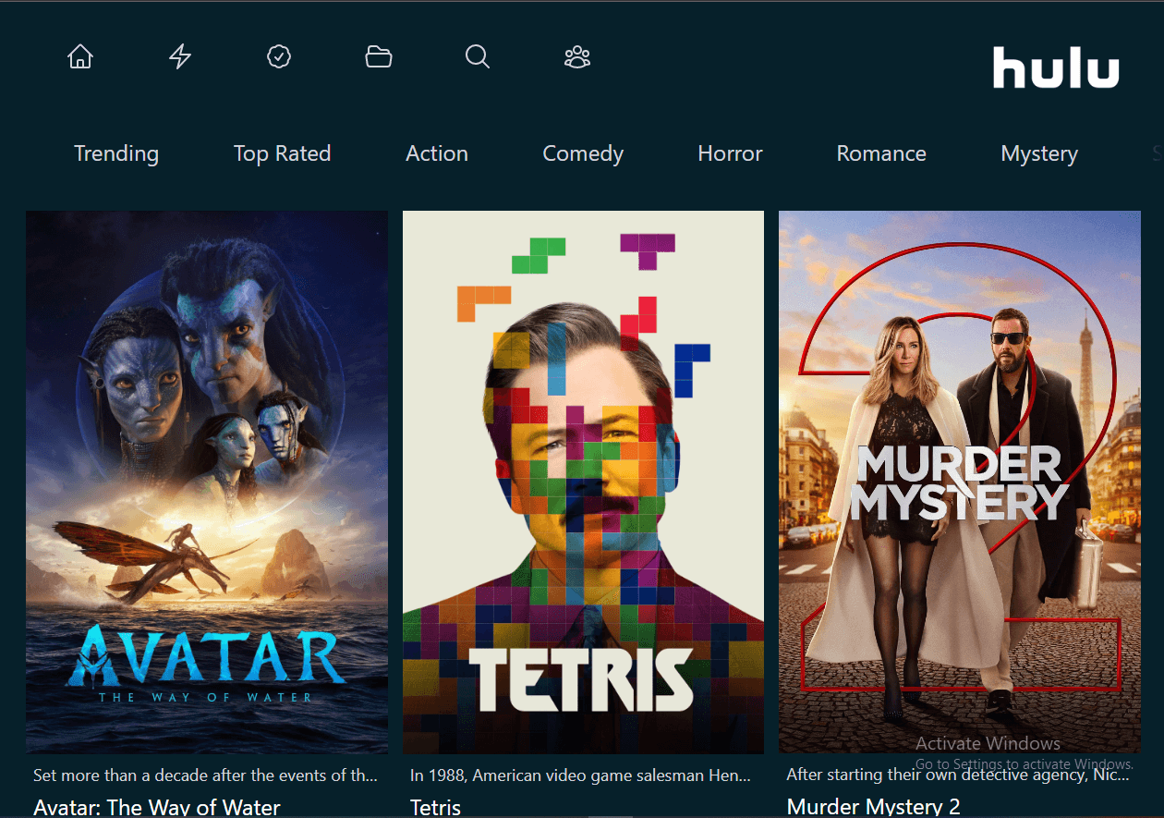This screenshot has height=818, width=1164.
Task: Click the title "Avatar: The Way of Water"
Action: (x=157, y=807)
